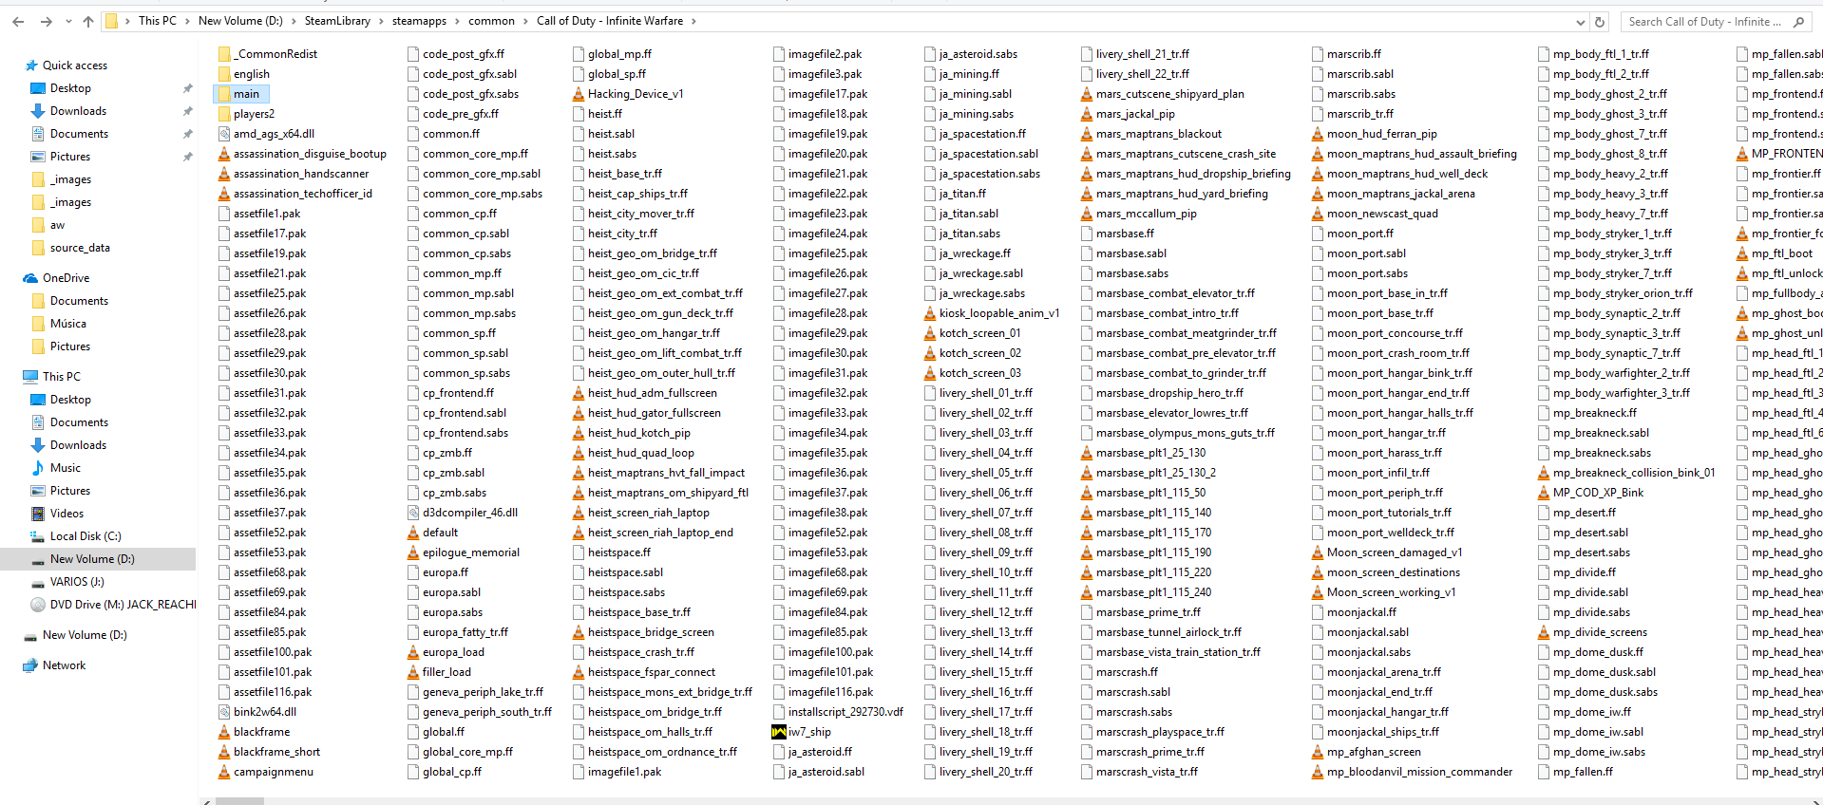Select VLC file 'kiosk_loopable_anim_v1'

[999, 313]
